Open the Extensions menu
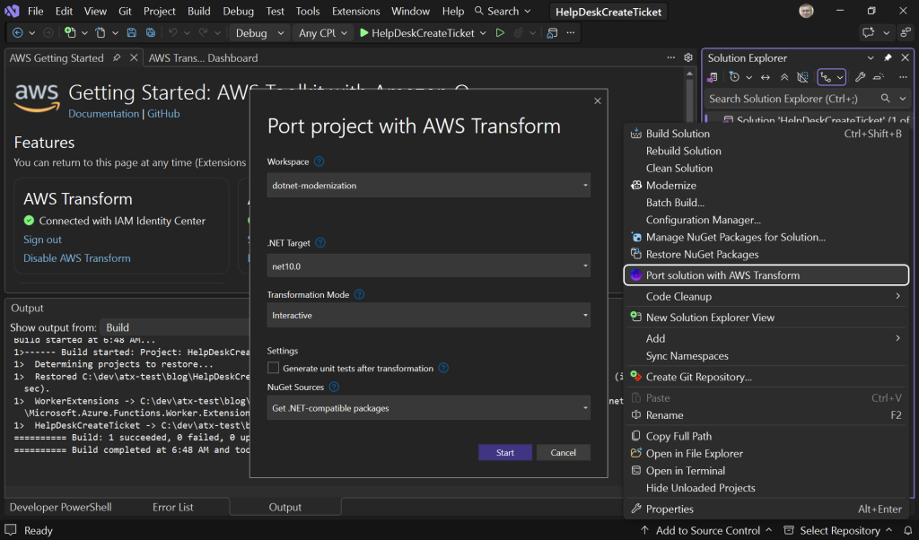919x540 pixels. [x=355, y=11]
